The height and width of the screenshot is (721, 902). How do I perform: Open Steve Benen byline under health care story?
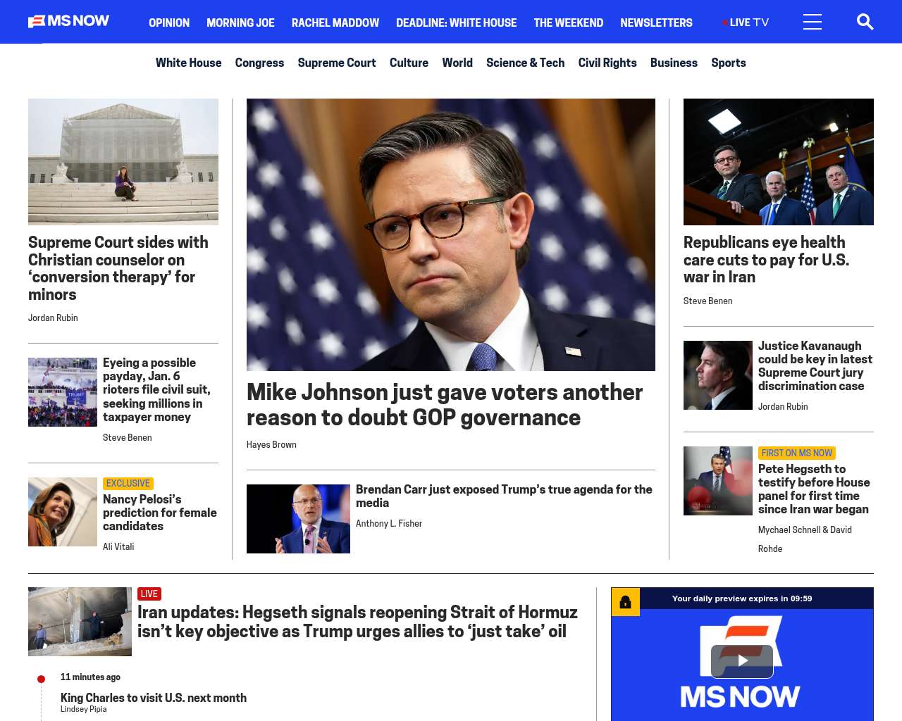tap(708, 301)
